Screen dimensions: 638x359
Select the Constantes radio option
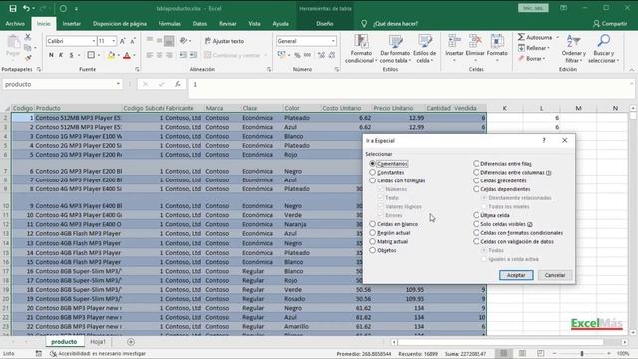[372, 172]
